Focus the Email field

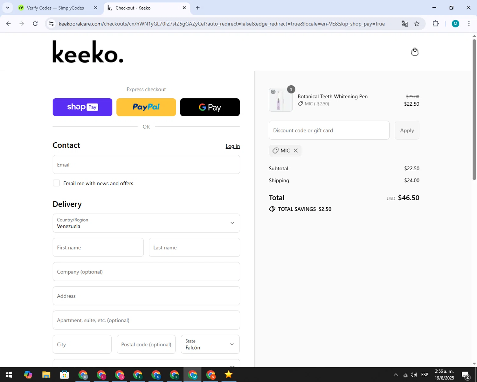click(146, 165)
